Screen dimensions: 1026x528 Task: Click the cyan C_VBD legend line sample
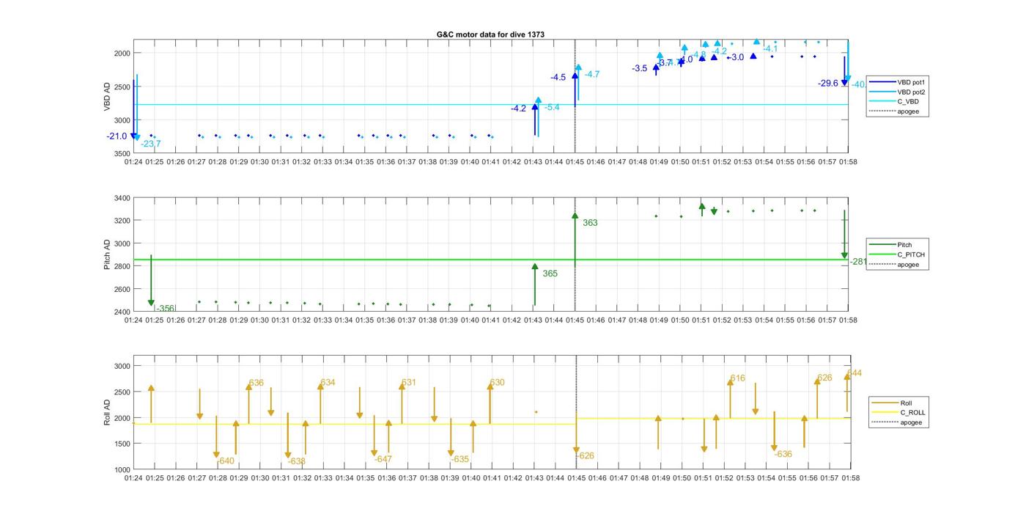coord(882,102)
